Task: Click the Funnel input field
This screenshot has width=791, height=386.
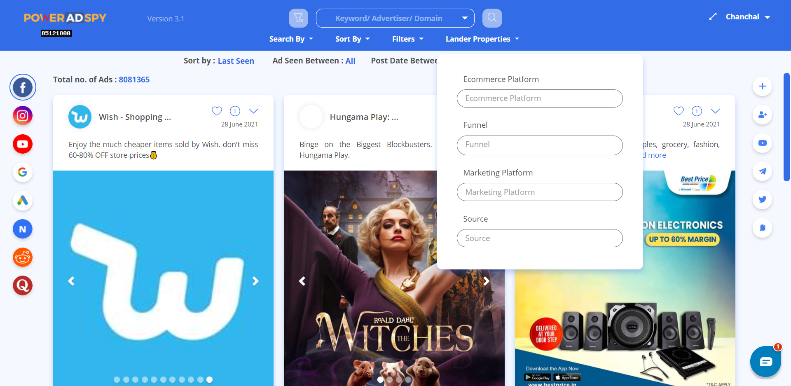Action: 540,145
